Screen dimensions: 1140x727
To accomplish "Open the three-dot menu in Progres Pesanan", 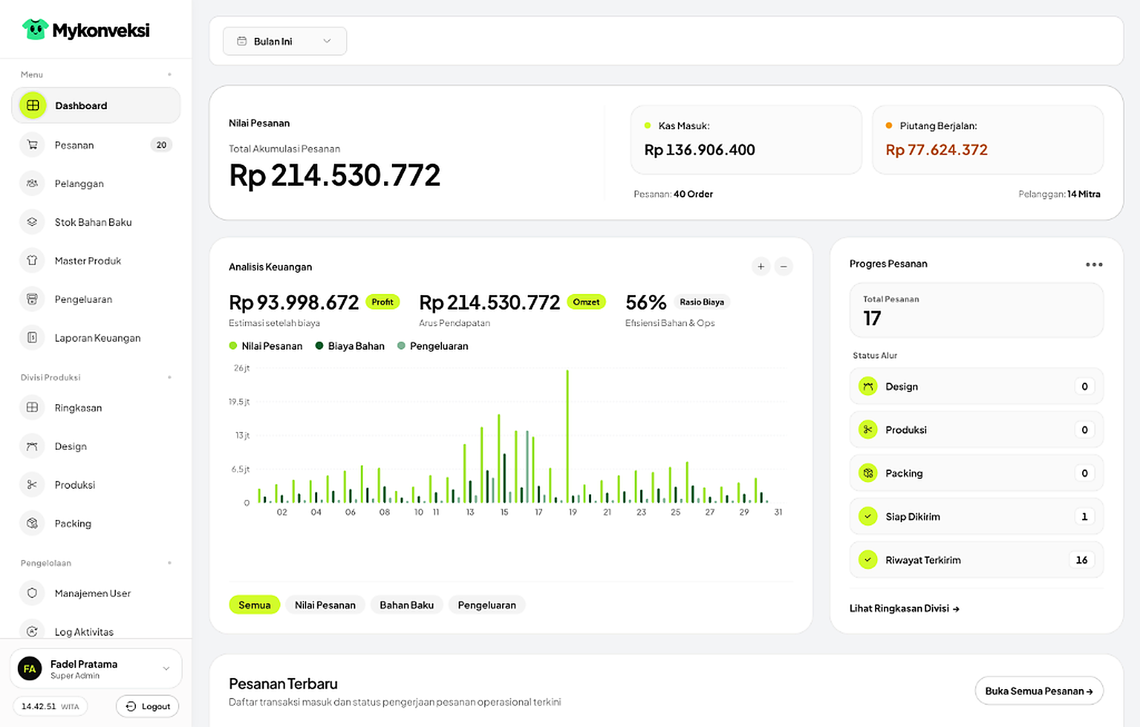I will point(1094,264).
